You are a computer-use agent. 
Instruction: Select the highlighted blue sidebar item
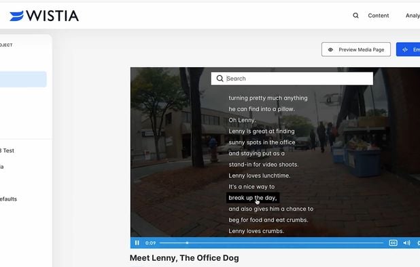(23, 79)
